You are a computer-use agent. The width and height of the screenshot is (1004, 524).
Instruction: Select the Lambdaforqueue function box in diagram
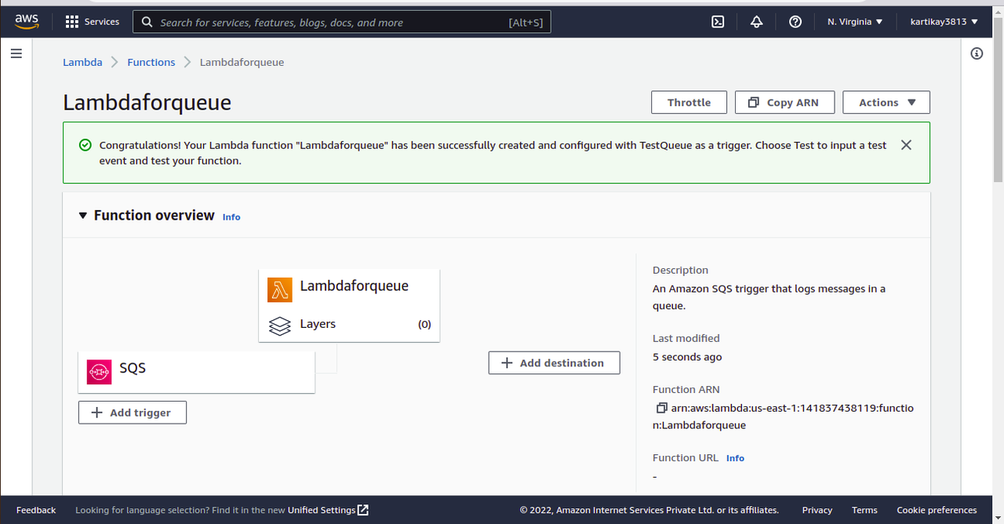pos(349,306)
